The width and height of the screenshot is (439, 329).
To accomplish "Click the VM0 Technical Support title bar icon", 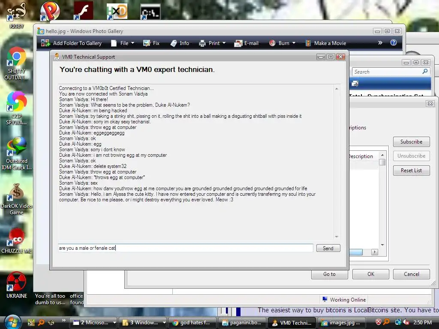I will click(57, 57).
